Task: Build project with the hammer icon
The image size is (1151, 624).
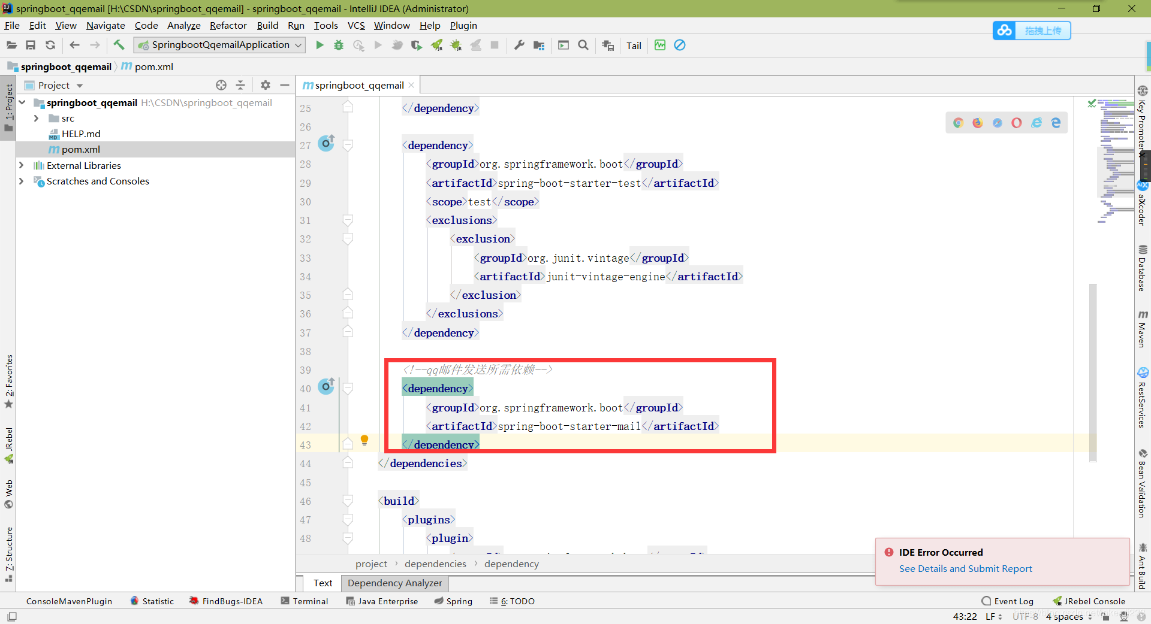Action: (x=119, y=45)
